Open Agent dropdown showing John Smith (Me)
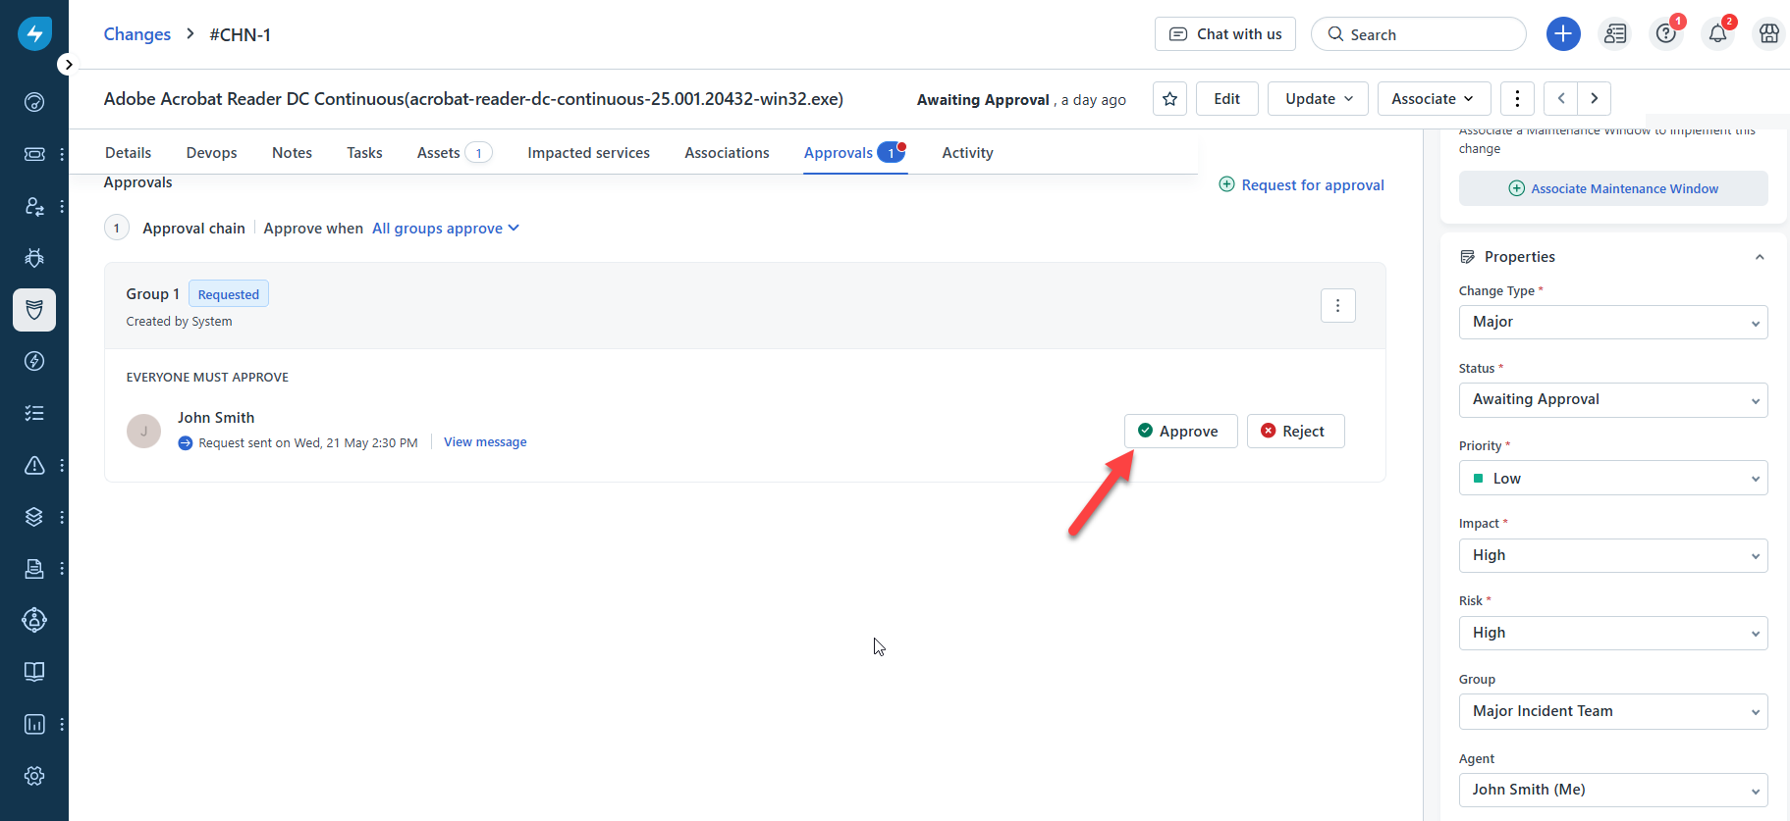The image size is (1790, 821). [x=1613, y=791]
